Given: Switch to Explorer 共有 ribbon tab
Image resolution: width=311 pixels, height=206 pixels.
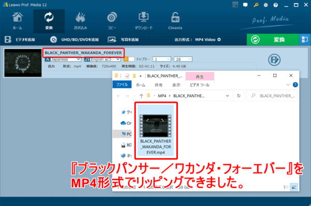Looking at the screenshot, I should (x=159, y=85).
